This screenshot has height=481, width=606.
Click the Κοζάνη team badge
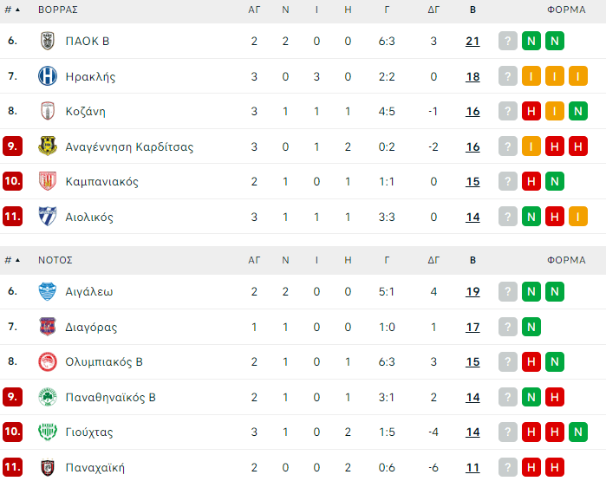click(48, 111)
